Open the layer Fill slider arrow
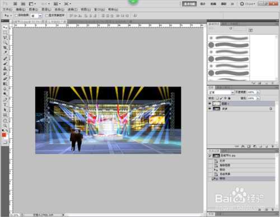Image resolution: width=280 pixels, height=217 pixels. 258,98
